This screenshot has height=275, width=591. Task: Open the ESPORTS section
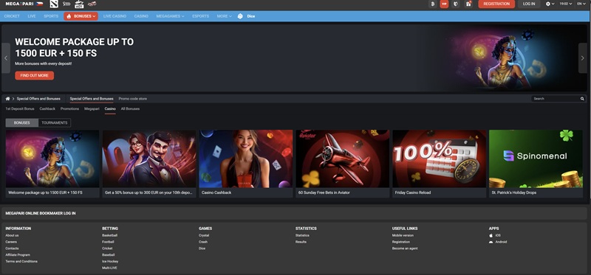[200, 16]
